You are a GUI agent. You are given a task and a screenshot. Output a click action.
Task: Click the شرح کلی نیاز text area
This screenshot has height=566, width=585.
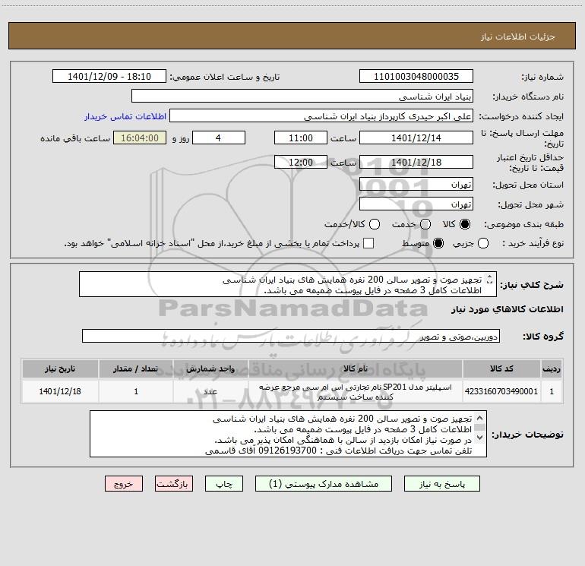pos(288,284)
